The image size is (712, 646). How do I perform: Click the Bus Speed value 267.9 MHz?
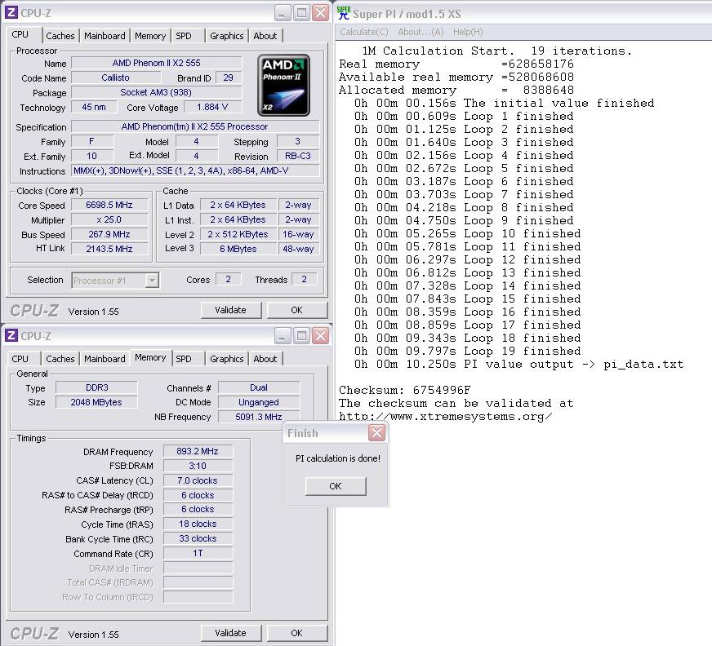click(x=109, y=234)
